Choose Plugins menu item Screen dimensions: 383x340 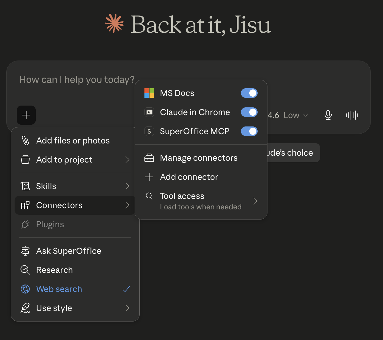point(75,224)
